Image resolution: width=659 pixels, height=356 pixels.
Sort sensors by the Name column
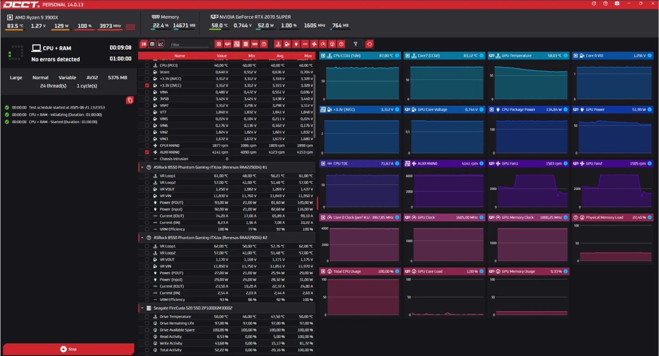tap(180, 56)
